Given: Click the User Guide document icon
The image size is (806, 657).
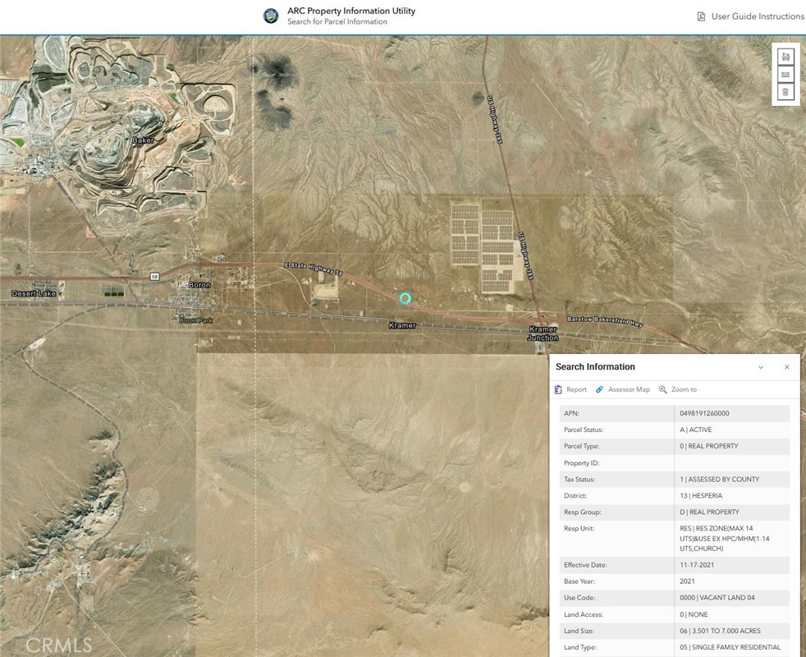Looking at the screenshot, I should click(701, 16).
